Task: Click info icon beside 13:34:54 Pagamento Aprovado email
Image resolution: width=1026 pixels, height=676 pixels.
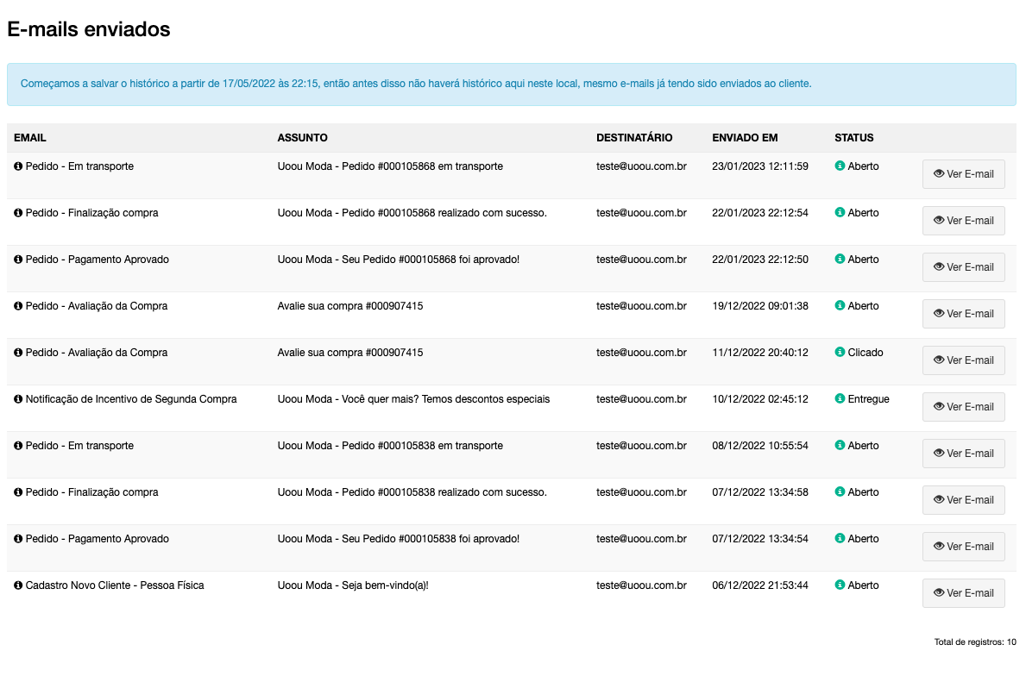Action: [18, 539]
